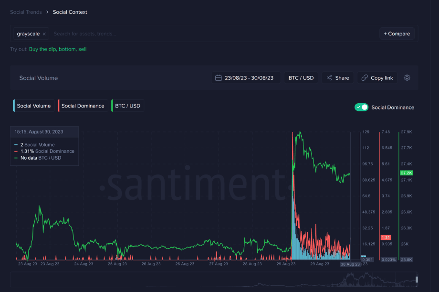Click the sell suggestion link
Screen dimensions: 439x292
pyautogui.click(x=82, y=49)
